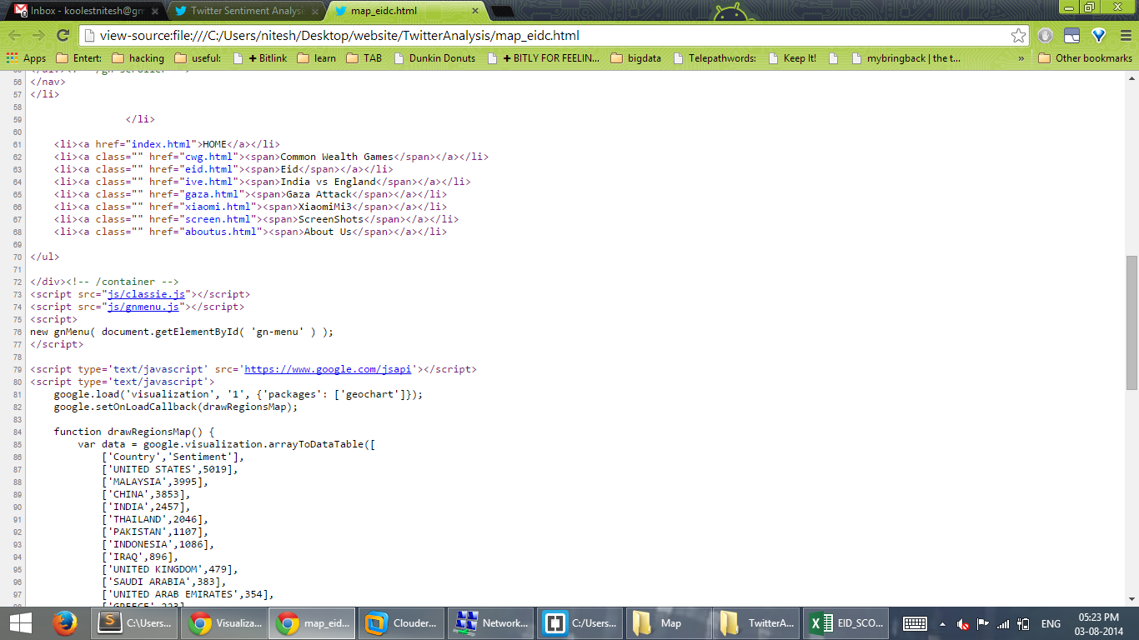This screenshot has width=1139, height=640.
Task: Click the grey round extension icon
Action: pyautogui.click(x=1046, y=35)
